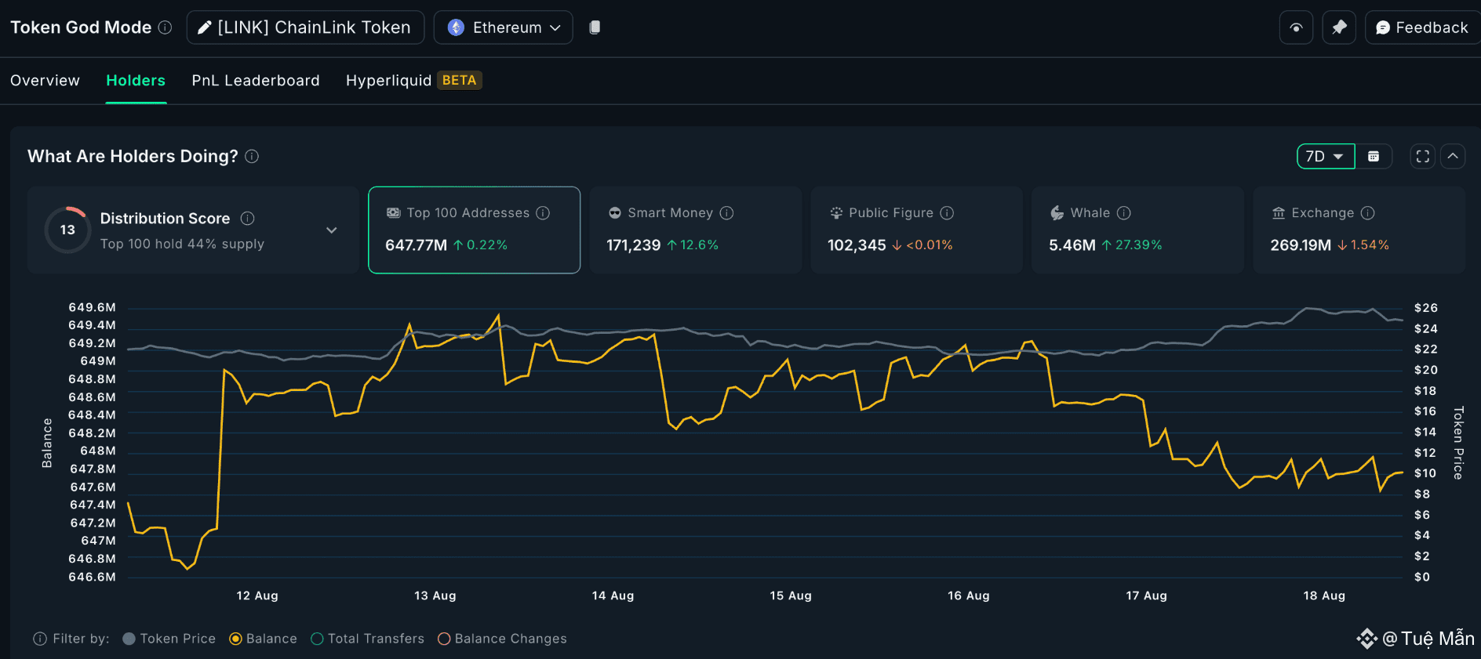Select the Smart Money card

pyautogui.click(x=696, y=230)
